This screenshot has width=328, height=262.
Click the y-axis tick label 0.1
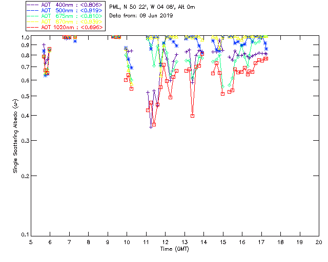[23, 235]
